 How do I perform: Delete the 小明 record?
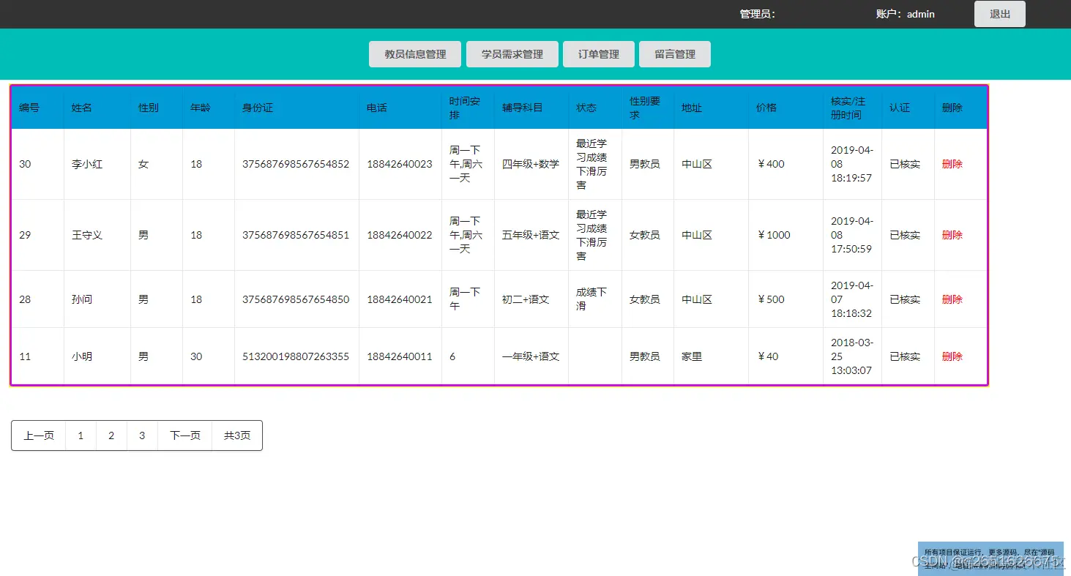pos(952,356)
